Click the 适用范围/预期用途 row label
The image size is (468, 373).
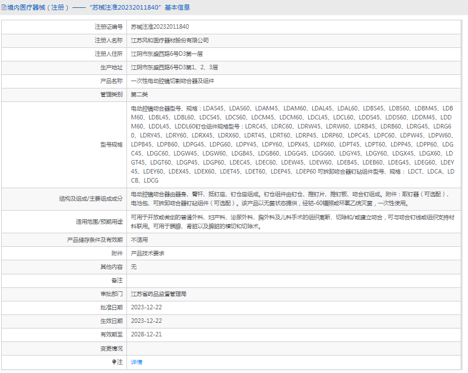click(x=99, y=221)
